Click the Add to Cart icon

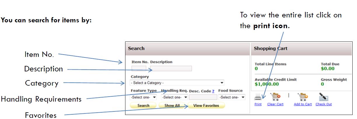pos(302,97)
